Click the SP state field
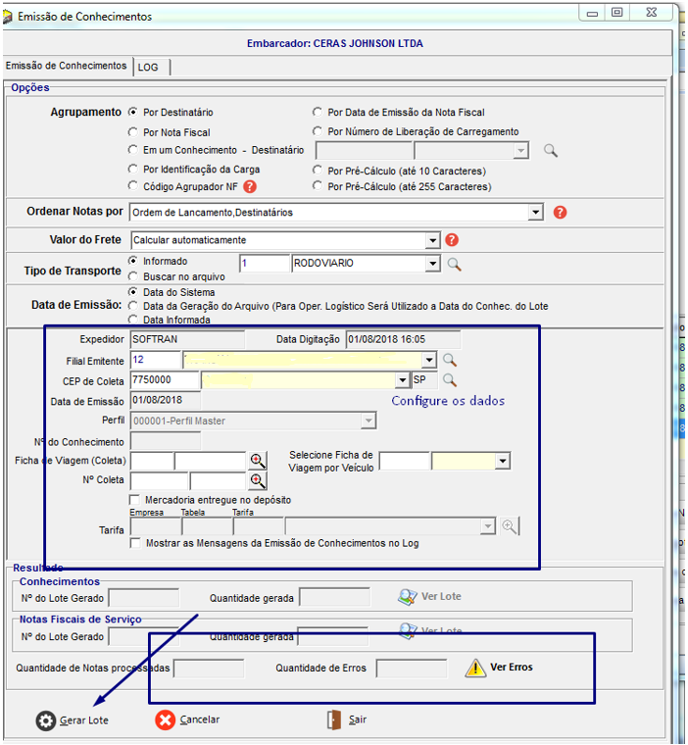Viewport: 688px width, 745px height. click(x=424, y=379)
